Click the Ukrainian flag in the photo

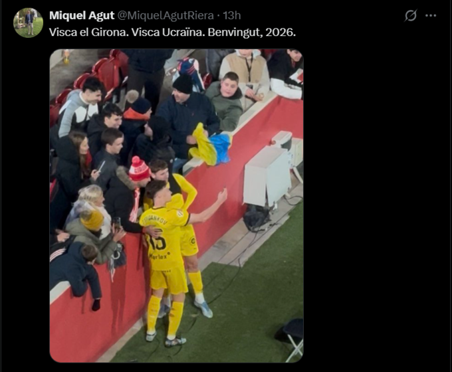click(x=211, y=144)
